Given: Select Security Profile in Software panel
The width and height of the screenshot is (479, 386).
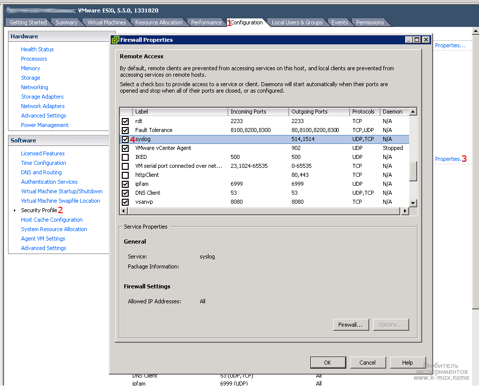Looking at the screenshot, I should pyautogui.click(x=39, y=210).
